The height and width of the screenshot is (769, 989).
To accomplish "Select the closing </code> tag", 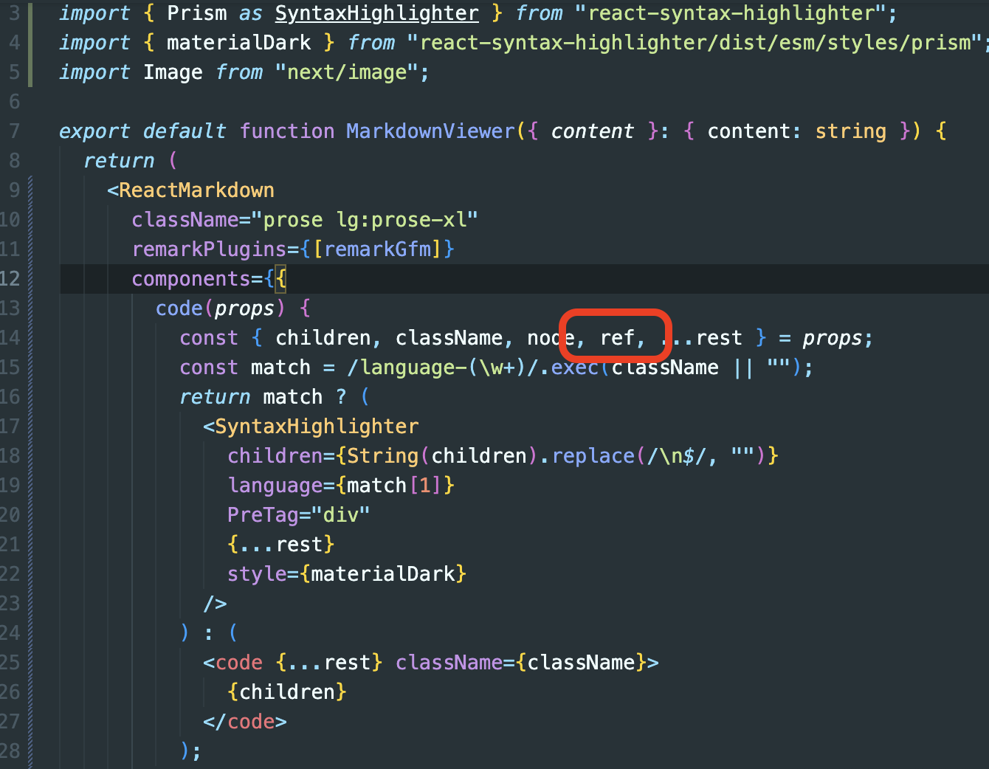I will point(244,721).
